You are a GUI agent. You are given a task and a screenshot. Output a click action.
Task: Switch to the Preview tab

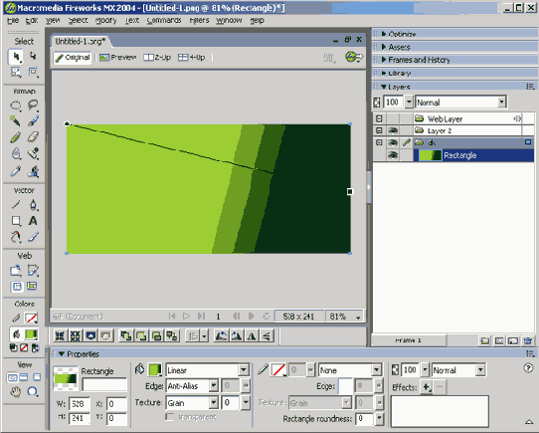click(118, 58)
